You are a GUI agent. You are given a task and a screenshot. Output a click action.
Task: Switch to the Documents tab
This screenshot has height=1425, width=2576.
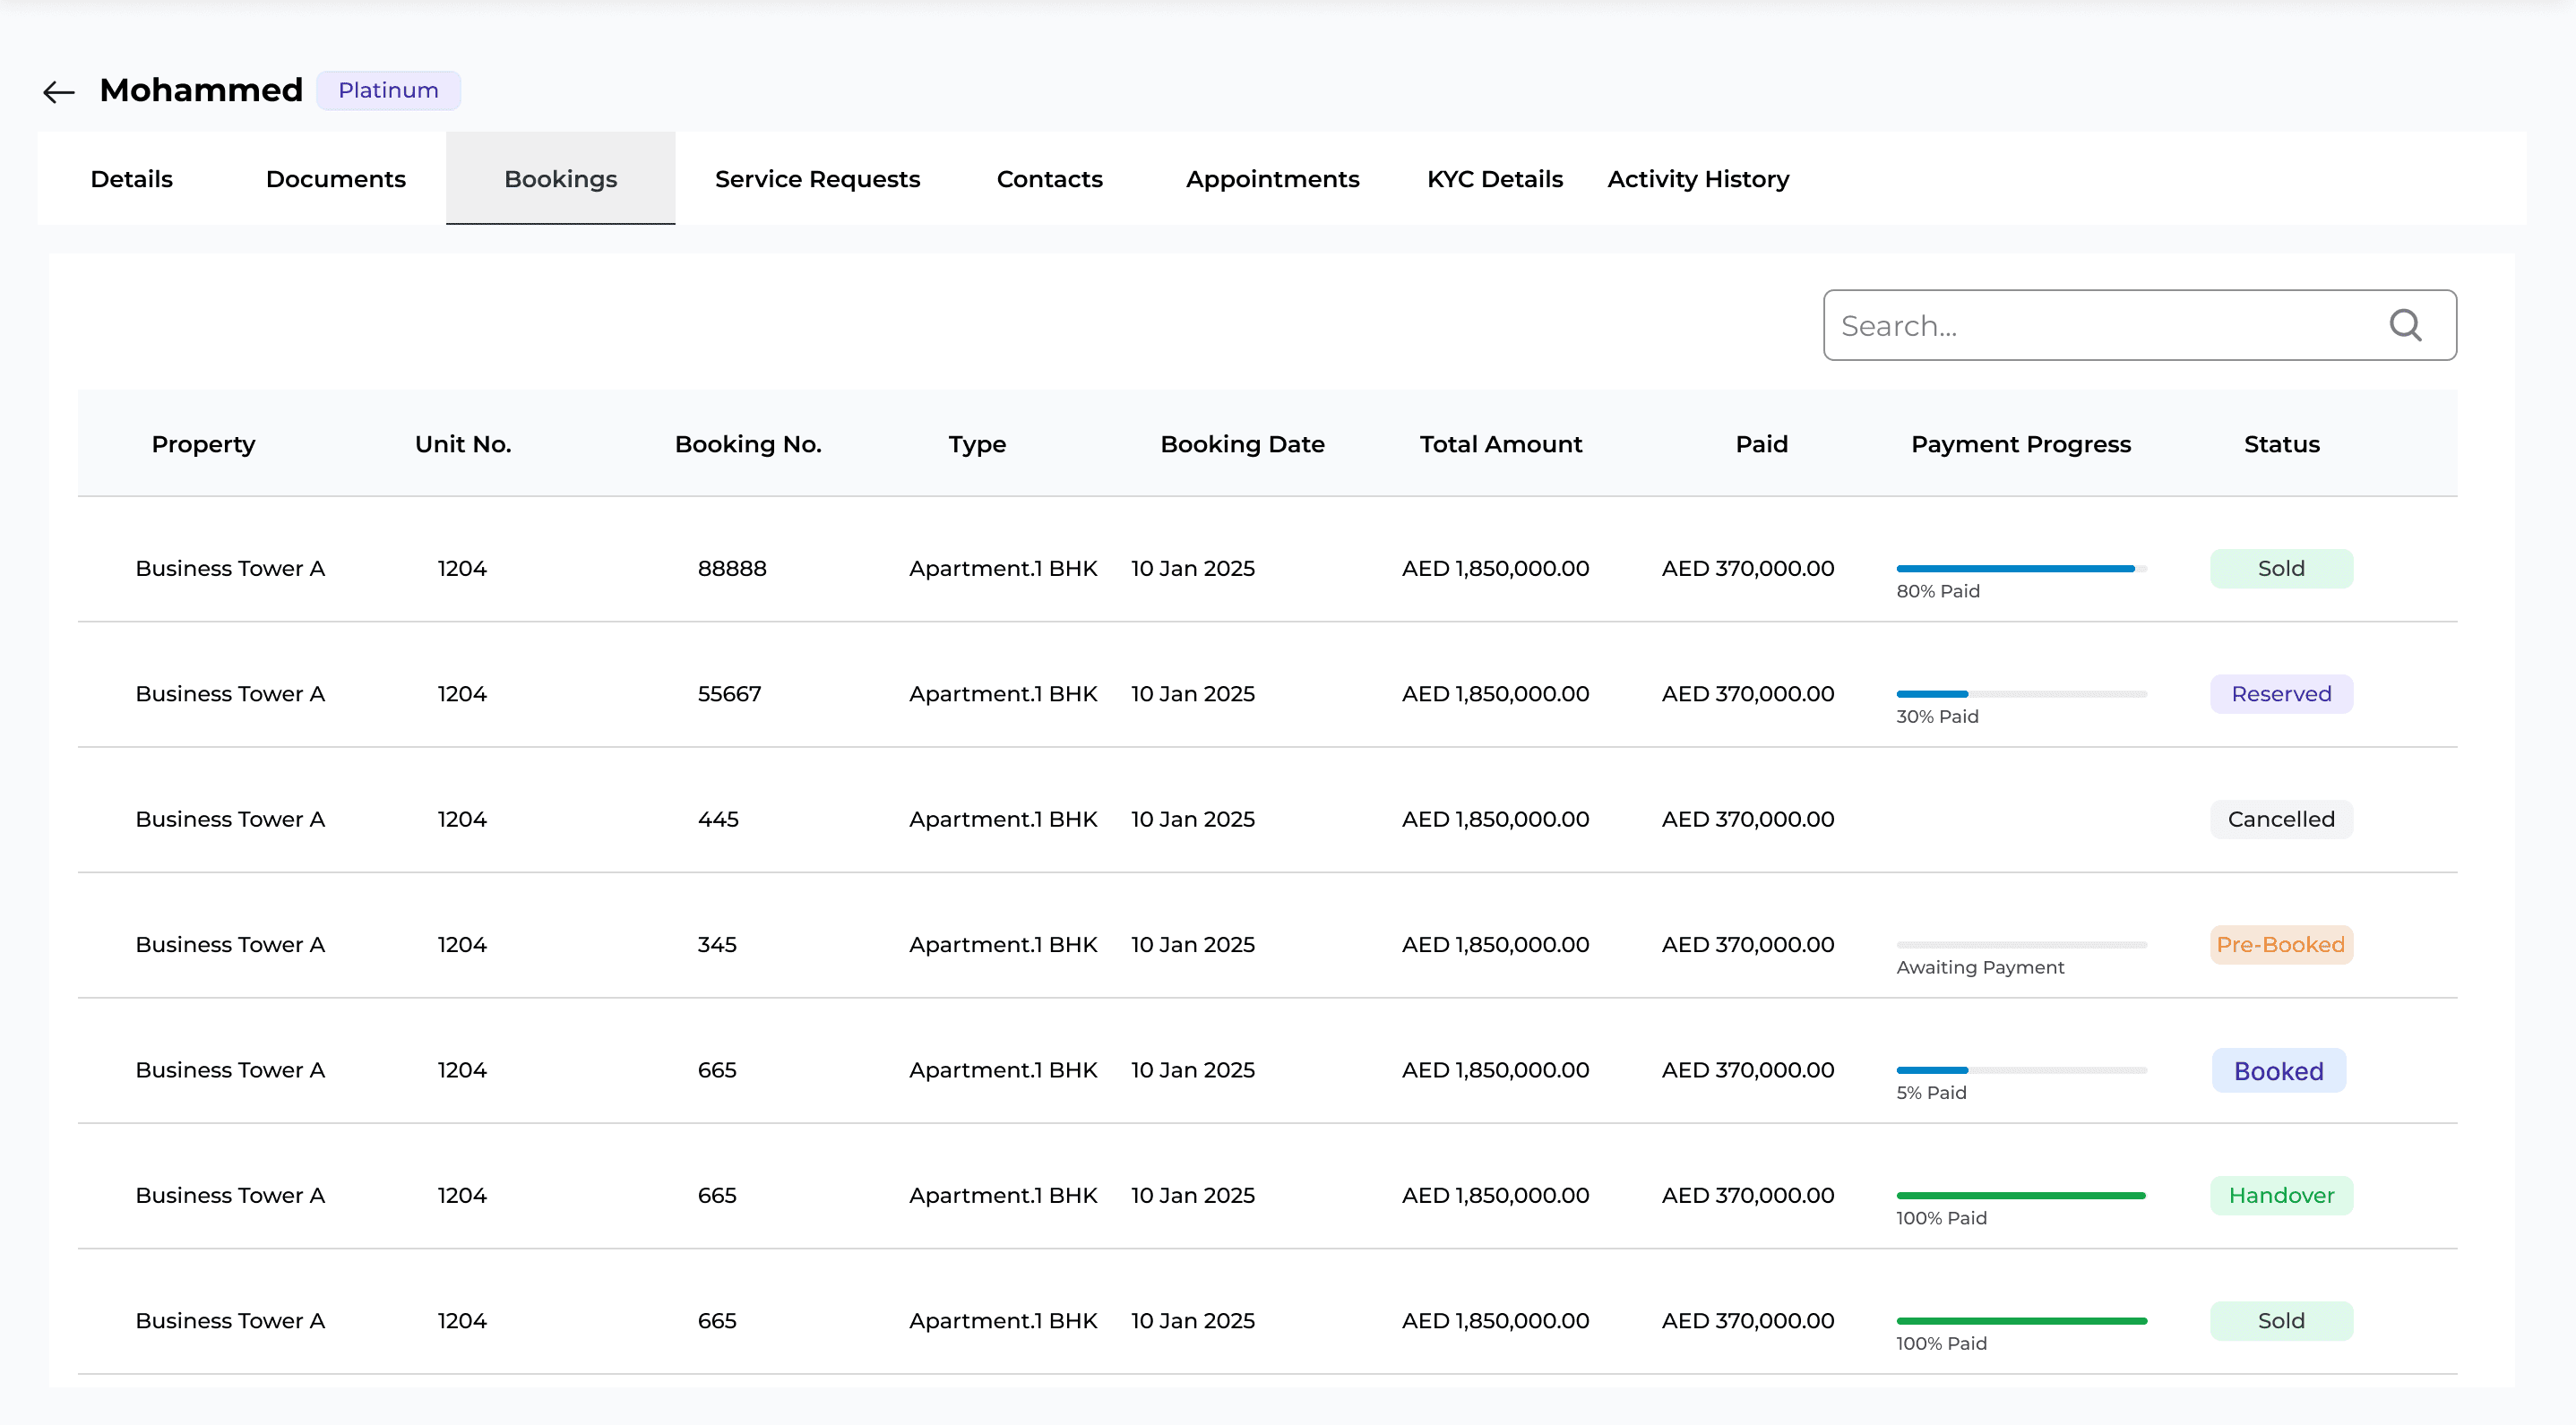[336, 179]
